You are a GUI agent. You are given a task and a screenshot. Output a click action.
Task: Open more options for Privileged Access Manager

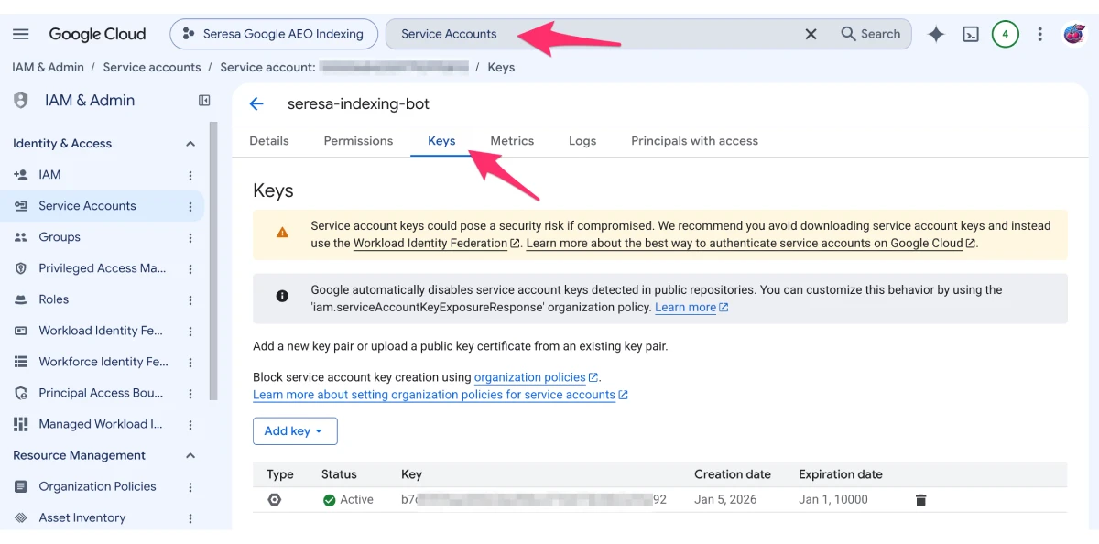(190, 268)
